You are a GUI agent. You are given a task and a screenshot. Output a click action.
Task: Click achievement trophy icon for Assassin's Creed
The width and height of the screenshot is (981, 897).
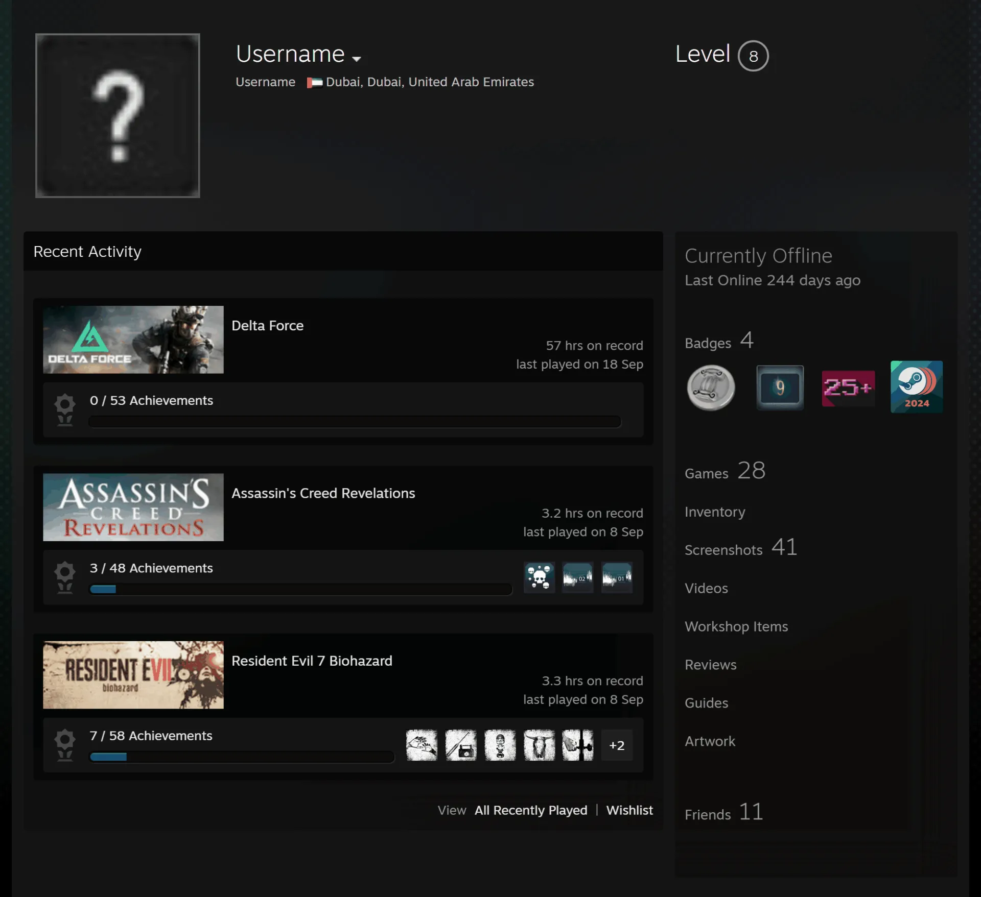[x=65, y=577]
